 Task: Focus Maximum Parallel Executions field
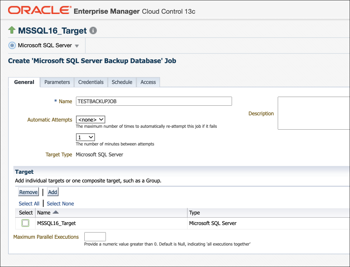tap(95, 237)
